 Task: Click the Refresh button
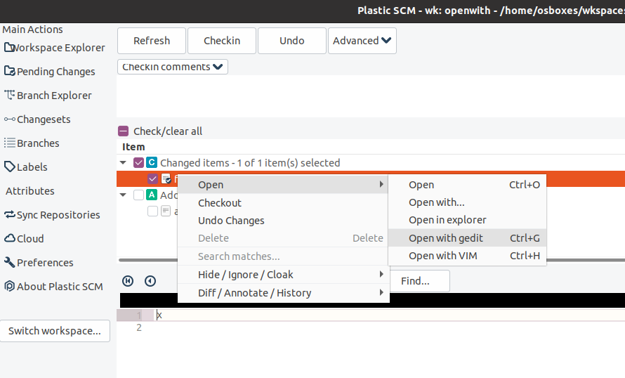coord(152,41)
